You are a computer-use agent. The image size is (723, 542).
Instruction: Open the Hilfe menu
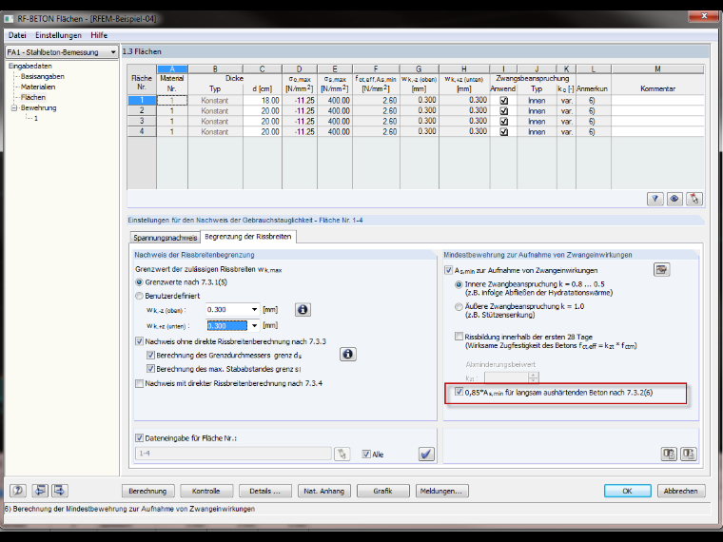pyautogui.click(x=99, y=35)
